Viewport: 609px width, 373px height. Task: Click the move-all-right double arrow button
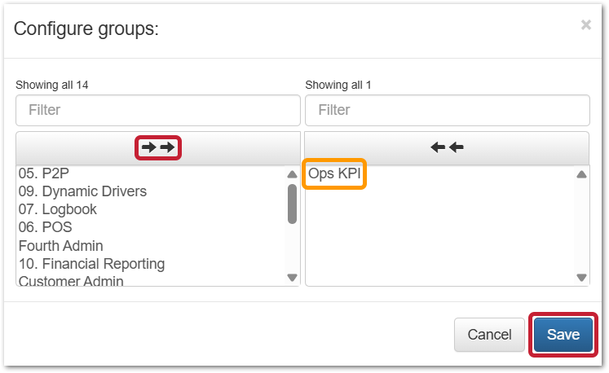pos(158,147)
